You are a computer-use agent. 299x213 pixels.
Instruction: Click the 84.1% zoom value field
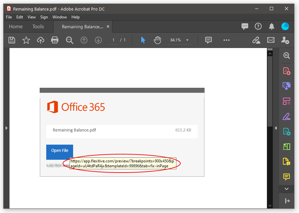tap(176, 40)
